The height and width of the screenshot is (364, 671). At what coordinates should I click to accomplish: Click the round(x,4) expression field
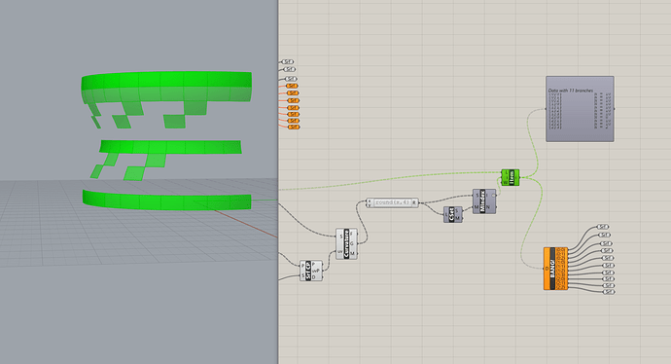(393, 202)
